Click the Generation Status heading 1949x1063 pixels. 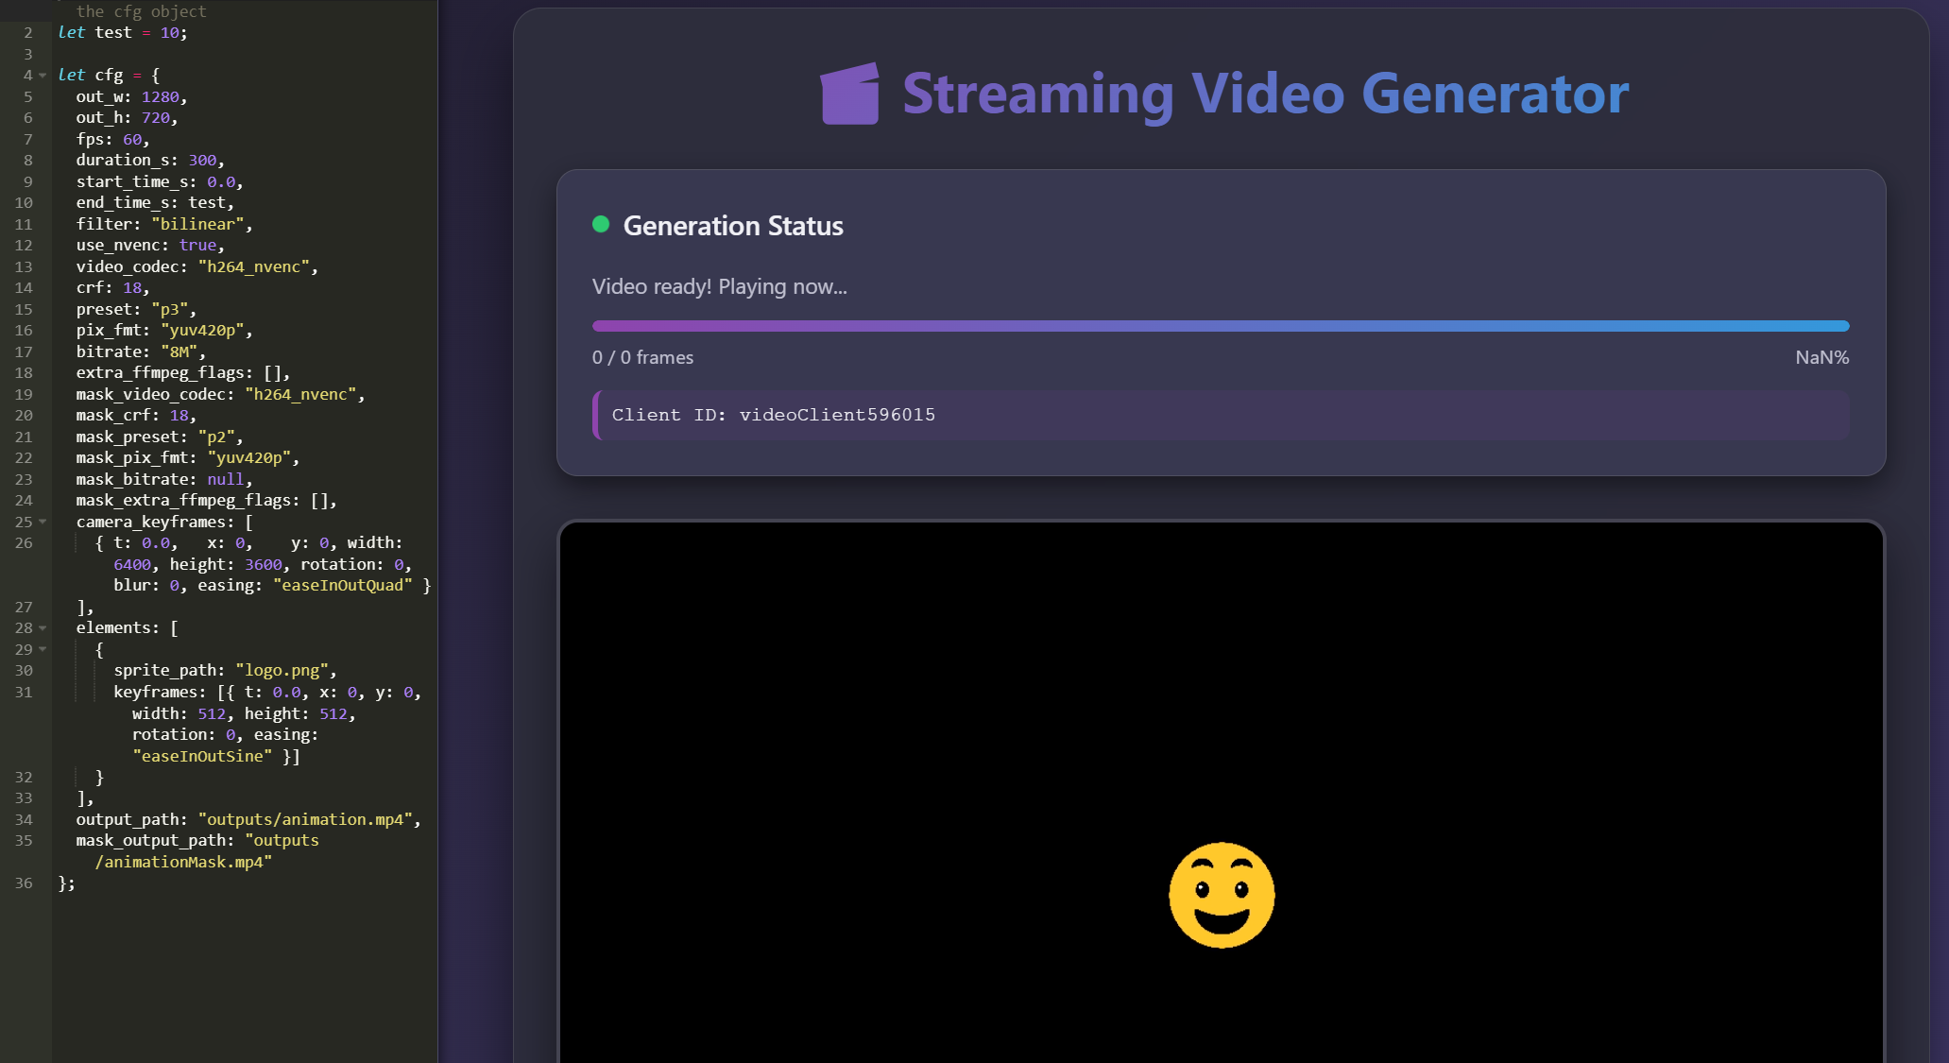pos(733,226)
